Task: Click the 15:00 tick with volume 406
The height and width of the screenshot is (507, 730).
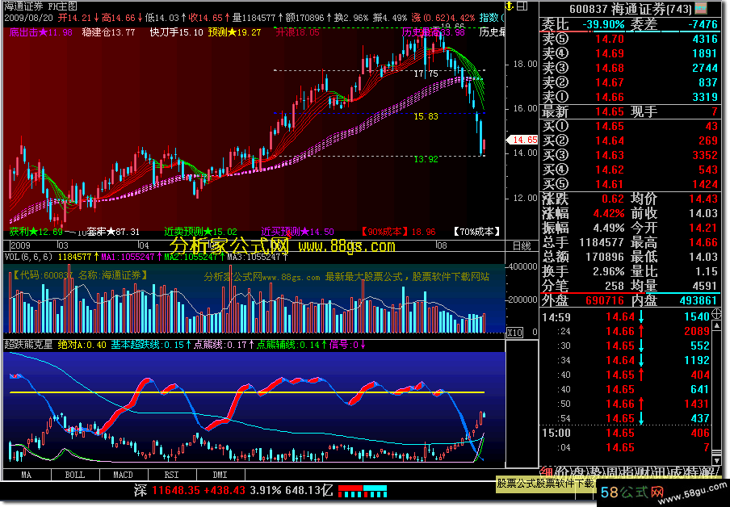Action: (x=626, y=433)
